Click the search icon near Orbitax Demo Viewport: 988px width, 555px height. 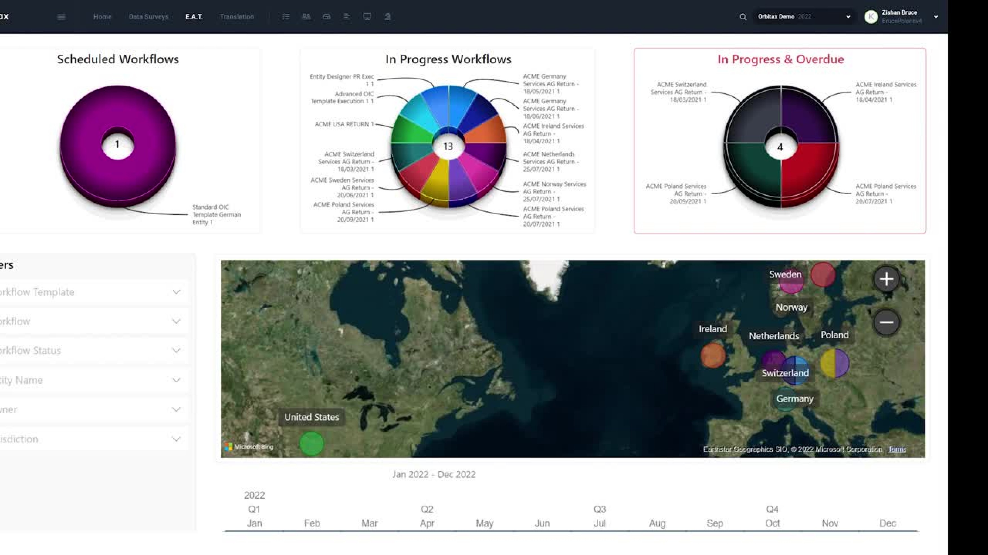point(743,16)
